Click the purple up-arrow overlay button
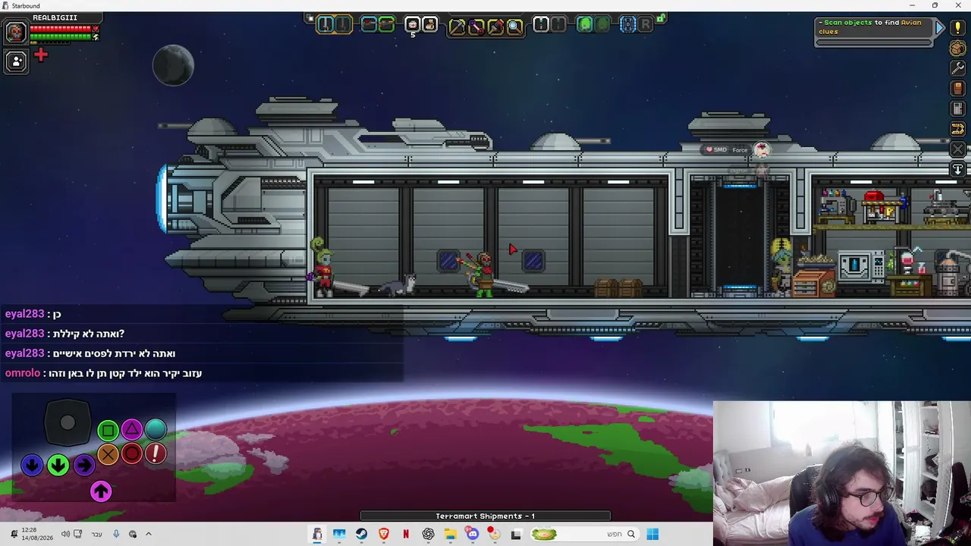Screen dimensions: 971x546 click(101, 491)
